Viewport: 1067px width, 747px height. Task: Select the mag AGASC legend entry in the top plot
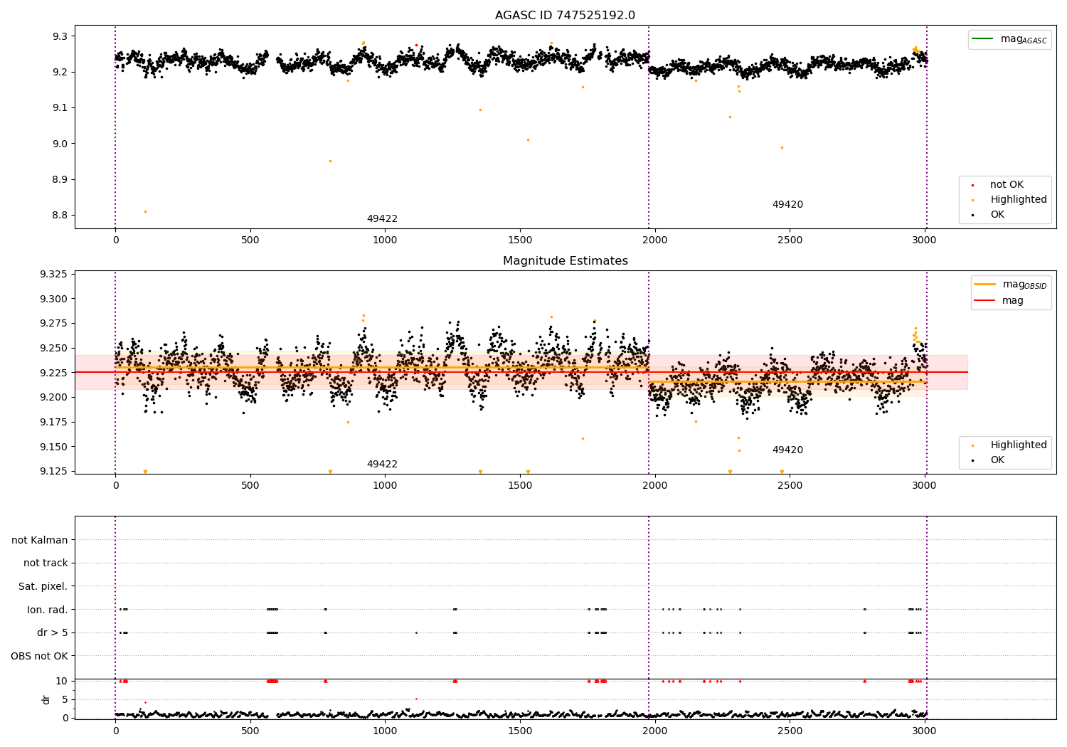pyautogui.click(x=1010, y=39)
